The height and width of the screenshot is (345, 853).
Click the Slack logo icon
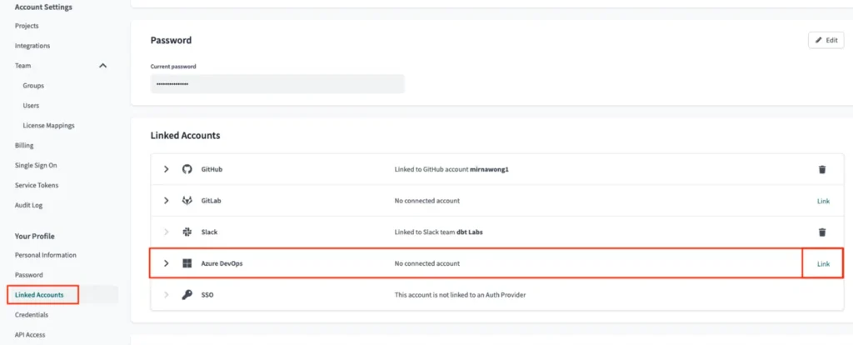click(187, 232)
